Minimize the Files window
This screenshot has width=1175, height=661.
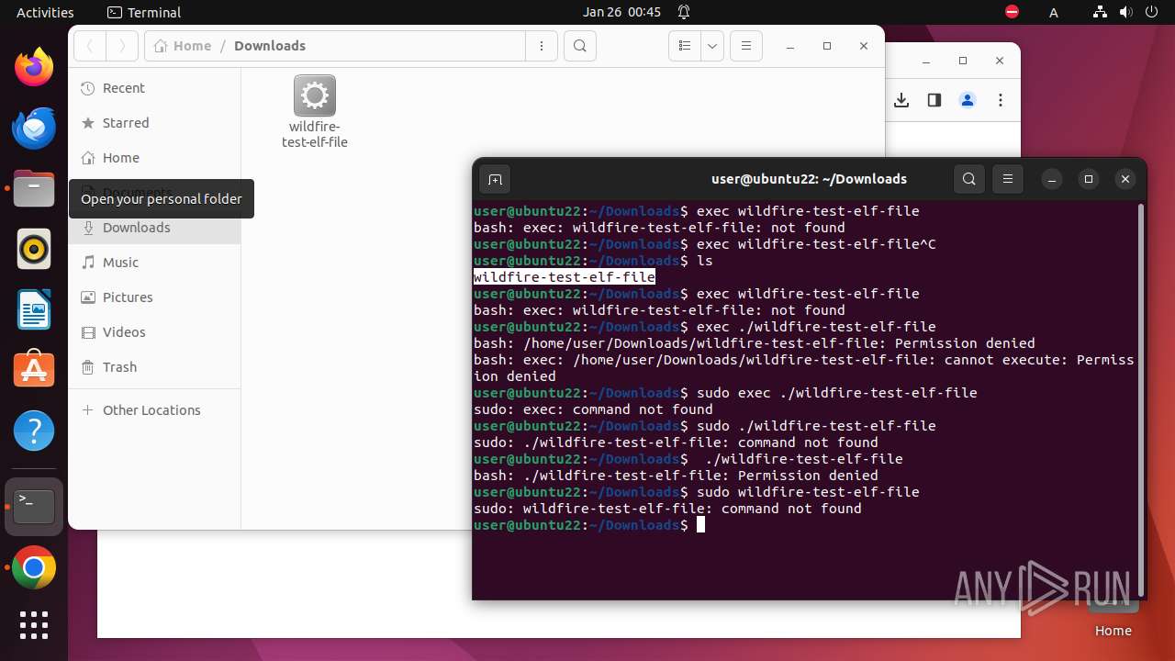(x=790, y=46)
